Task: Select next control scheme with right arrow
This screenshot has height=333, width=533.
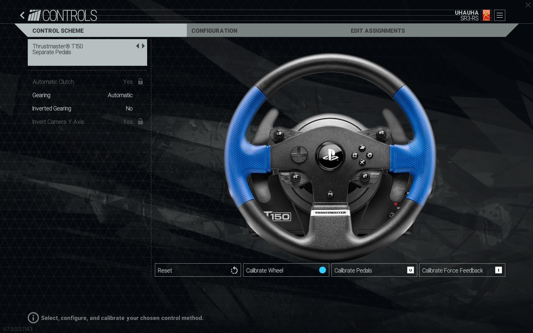Action: pyautogui.click(x=144, y=46)
